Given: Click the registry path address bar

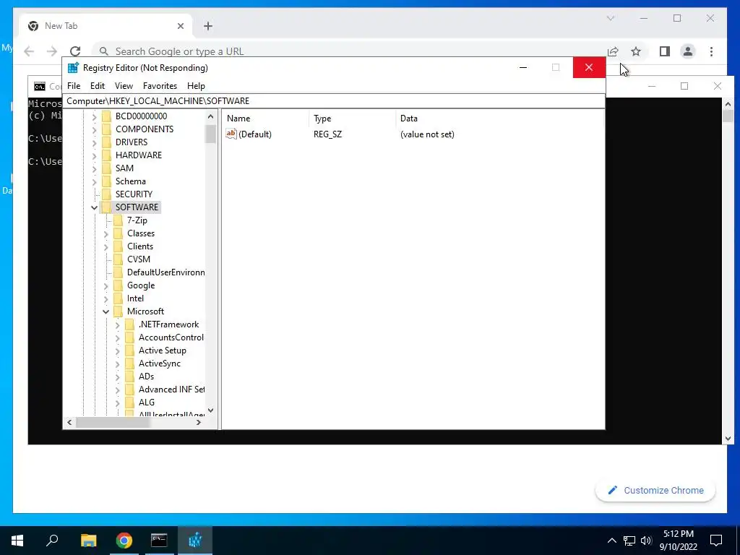Looking at the screenshot, I should [x=333, y=101].
